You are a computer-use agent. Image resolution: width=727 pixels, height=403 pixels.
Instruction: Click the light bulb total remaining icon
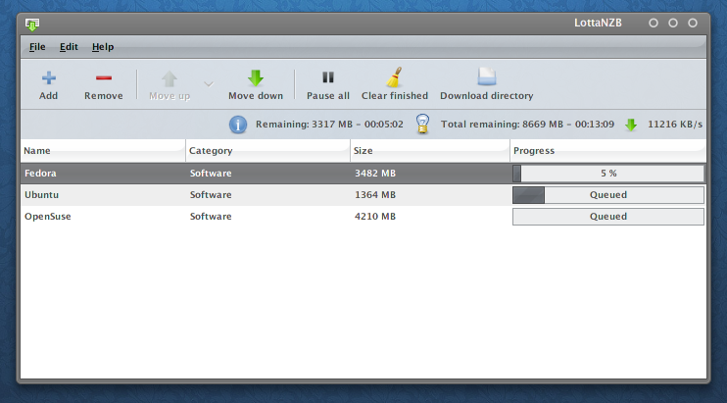(x=422, y=125)
